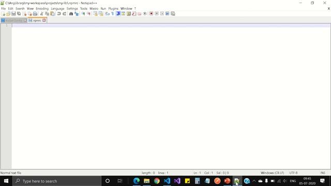The width and height of the screenshot is (331, 186).
Task: Zoom out using the toolbar icon
Action: (88, 14)
